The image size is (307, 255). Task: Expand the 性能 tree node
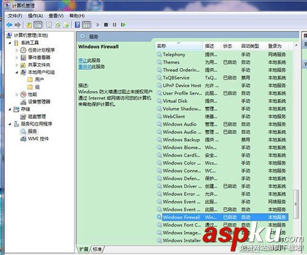(x=17, y=95)
